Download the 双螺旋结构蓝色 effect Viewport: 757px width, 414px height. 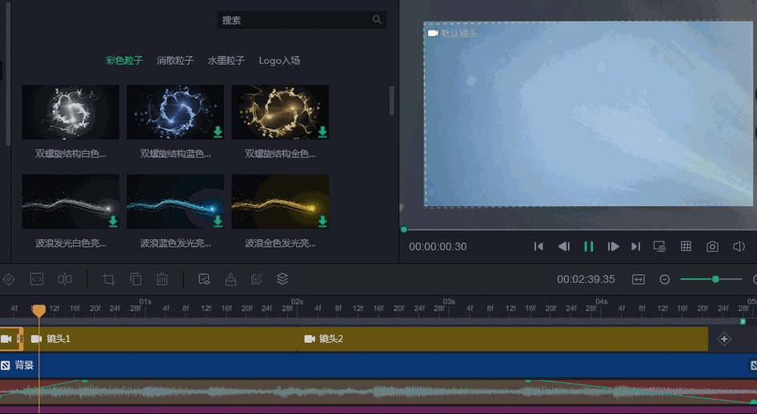[218, 132]
